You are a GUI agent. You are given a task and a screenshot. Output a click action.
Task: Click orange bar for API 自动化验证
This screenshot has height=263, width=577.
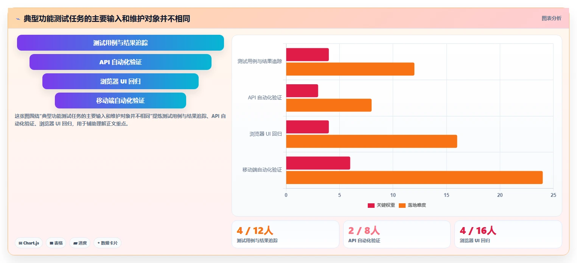point(329,105)
